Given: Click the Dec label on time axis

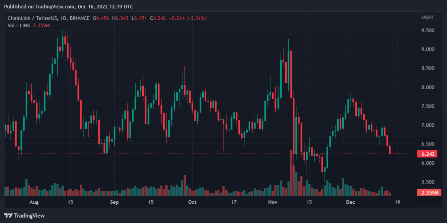Looking at the screenshot, I should pos(350,203).
